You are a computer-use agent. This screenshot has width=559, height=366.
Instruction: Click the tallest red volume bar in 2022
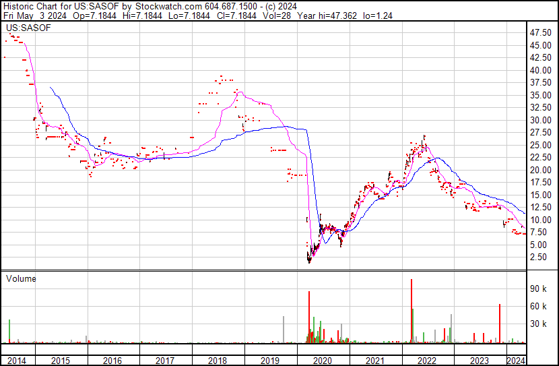(412, 311)
